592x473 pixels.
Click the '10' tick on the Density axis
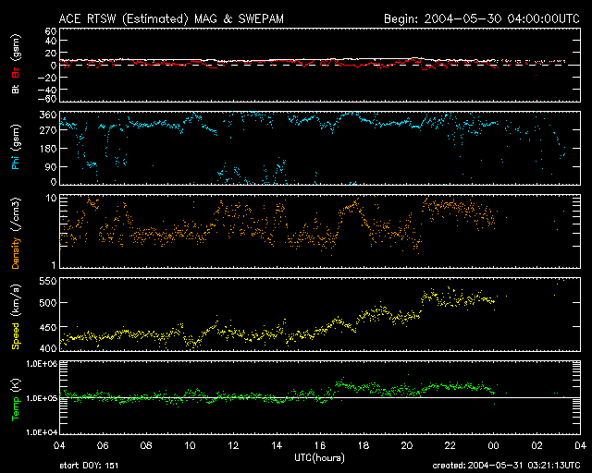point(52,198)
